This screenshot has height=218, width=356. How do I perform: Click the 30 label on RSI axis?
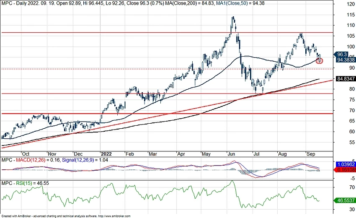(352, 209)
